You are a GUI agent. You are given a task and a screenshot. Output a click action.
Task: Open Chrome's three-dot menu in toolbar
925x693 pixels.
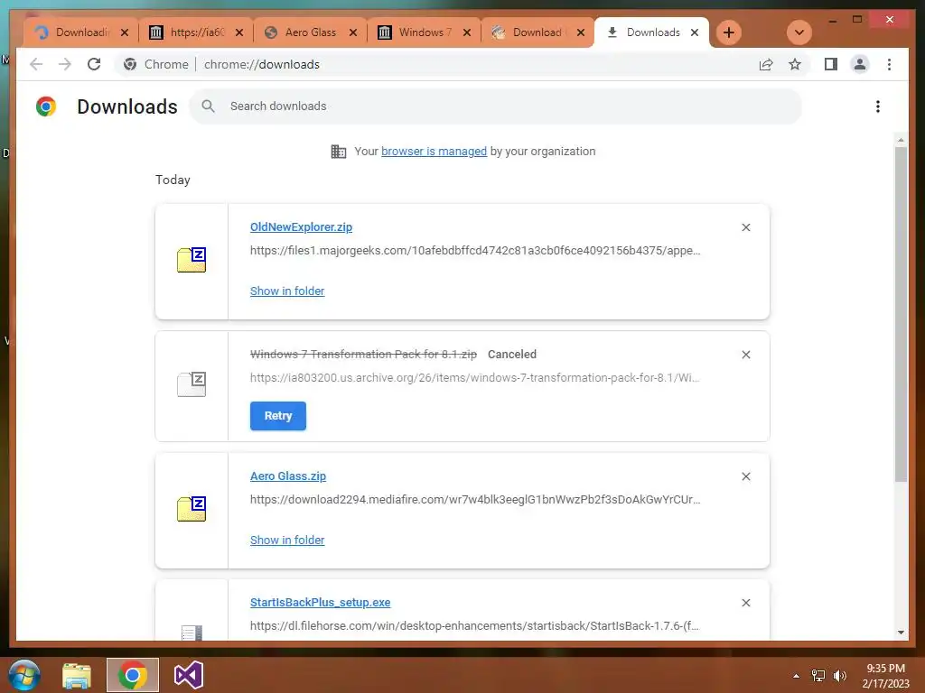pyautogui.click(x=889, y=64)
